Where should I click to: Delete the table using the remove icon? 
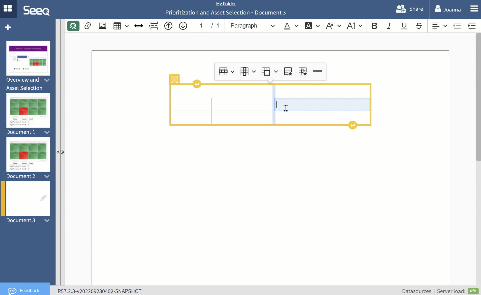[318, 71]
